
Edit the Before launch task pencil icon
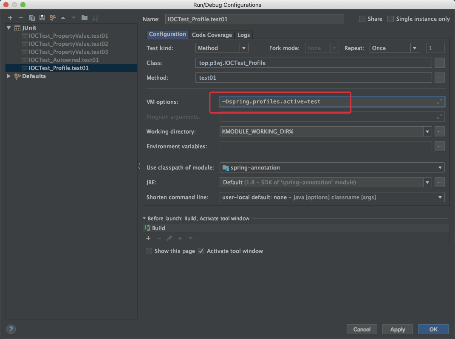point(170,238)
